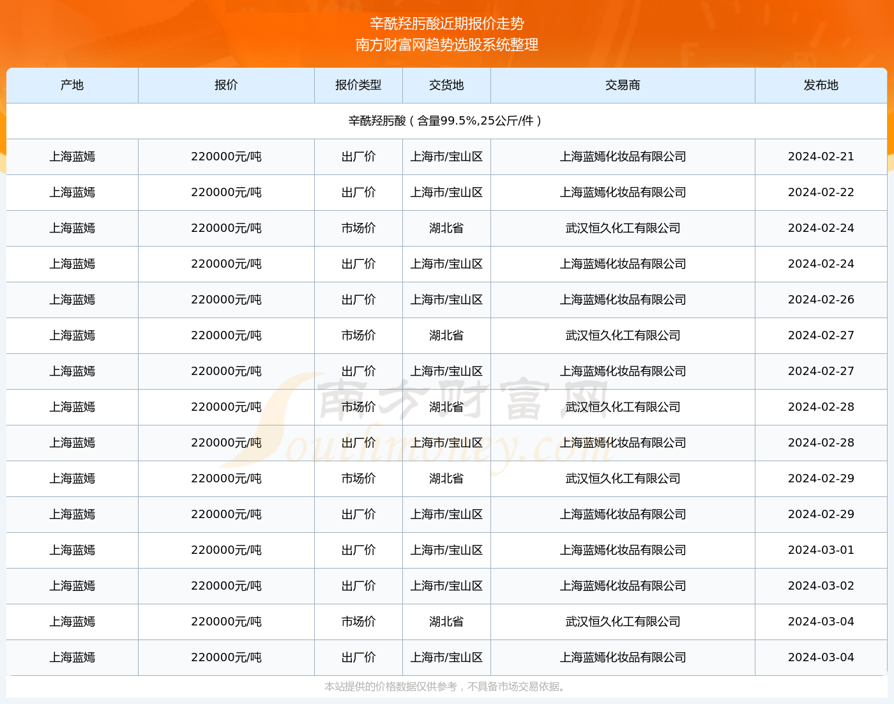
Task: Click 220000元/吨 in the 2024-02-21 row
Action: point(226,157)
